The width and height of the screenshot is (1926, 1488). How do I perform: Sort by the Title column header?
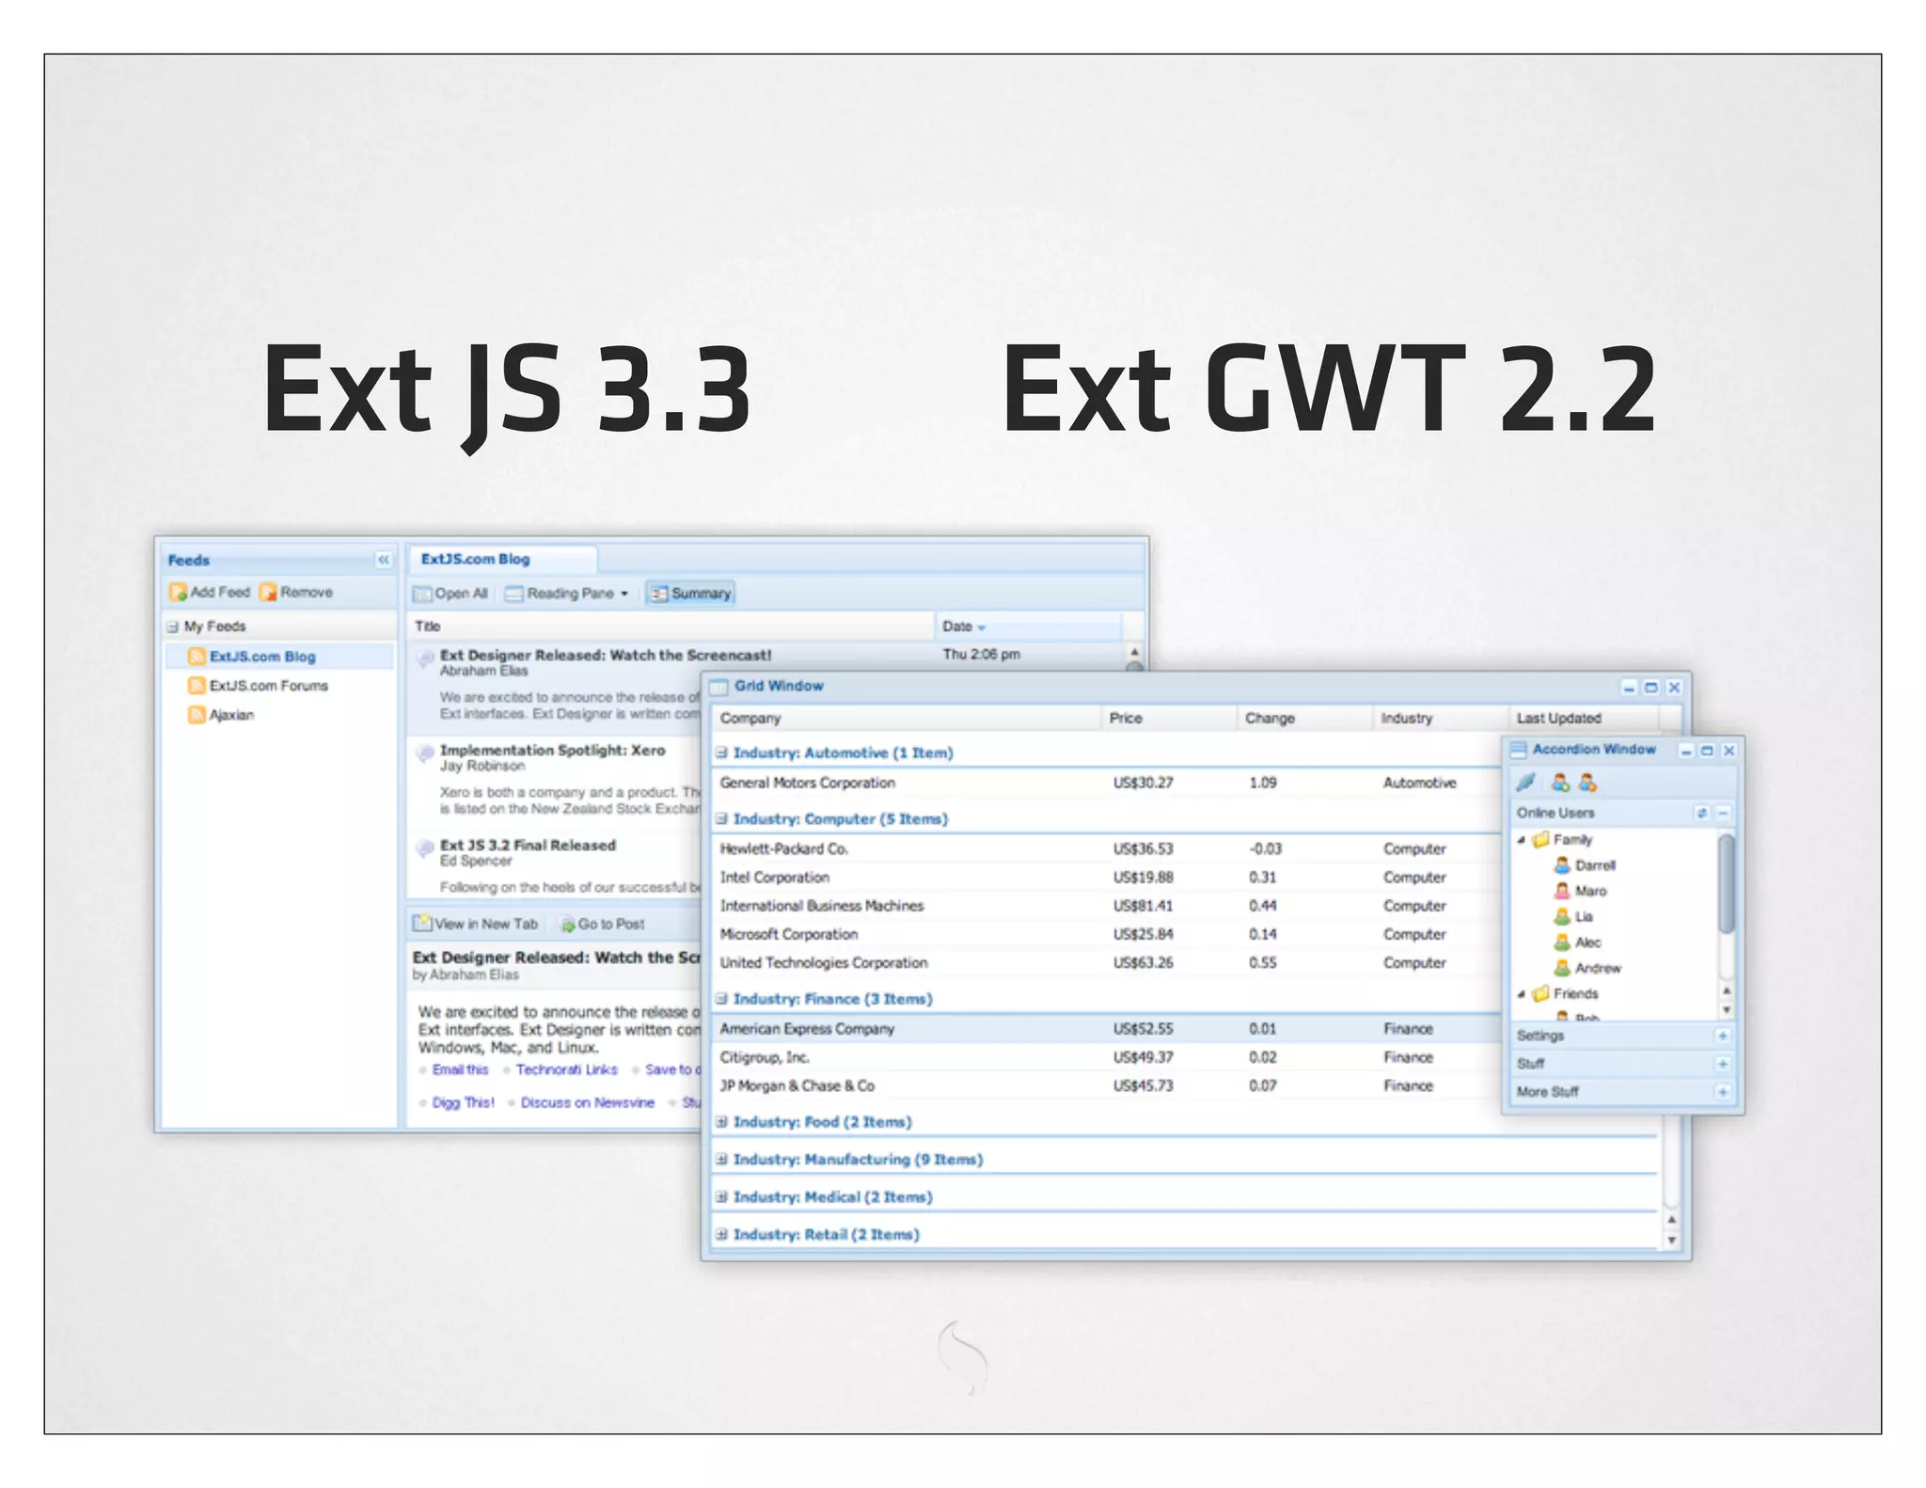[671, 626]
